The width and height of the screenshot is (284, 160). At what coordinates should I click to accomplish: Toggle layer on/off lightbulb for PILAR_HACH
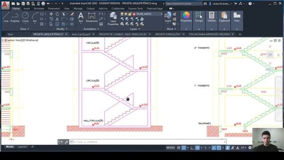[122, 14]
